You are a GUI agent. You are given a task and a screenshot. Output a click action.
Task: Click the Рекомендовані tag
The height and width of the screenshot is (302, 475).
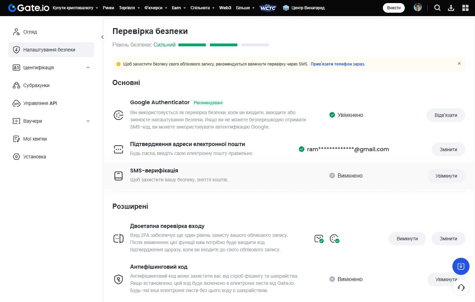pyautogui.click(x=208, y=103)
